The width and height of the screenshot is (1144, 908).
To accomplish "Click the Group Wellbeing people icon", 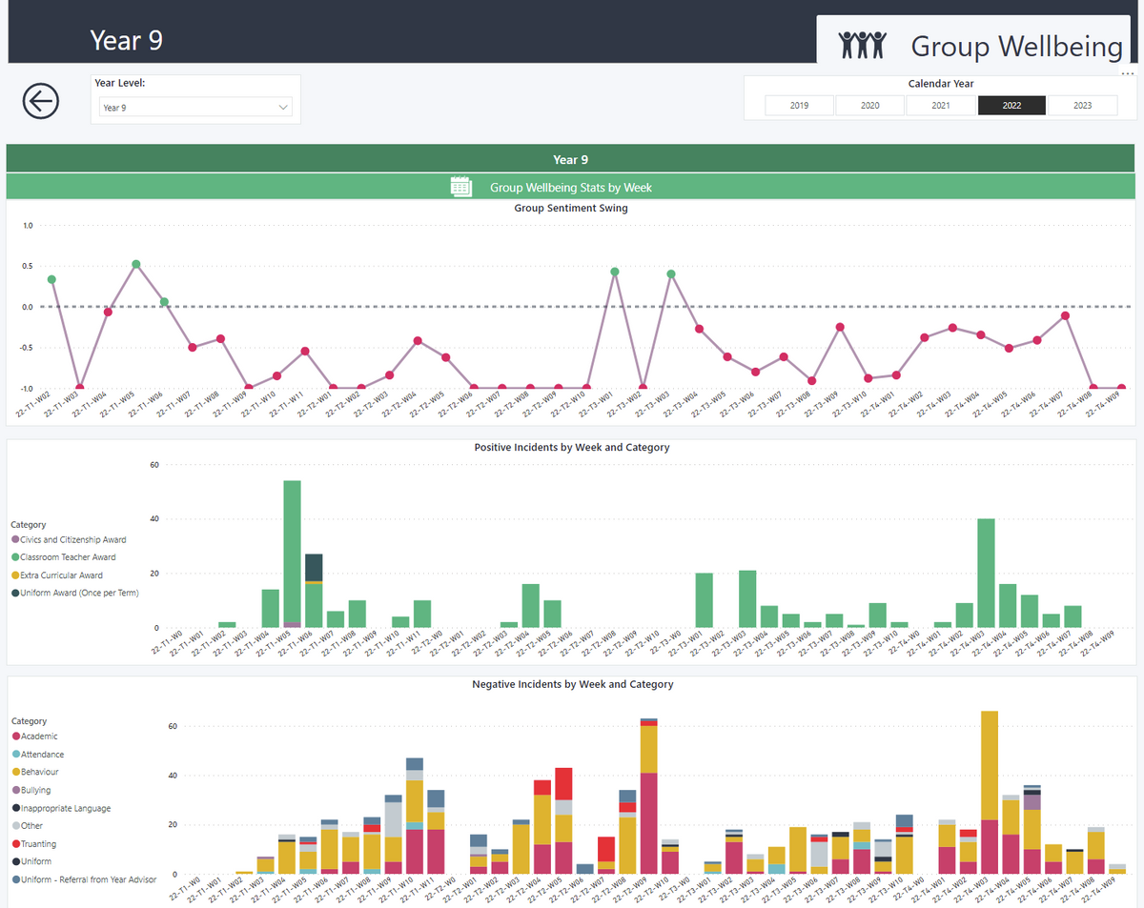I will (862, 45).
